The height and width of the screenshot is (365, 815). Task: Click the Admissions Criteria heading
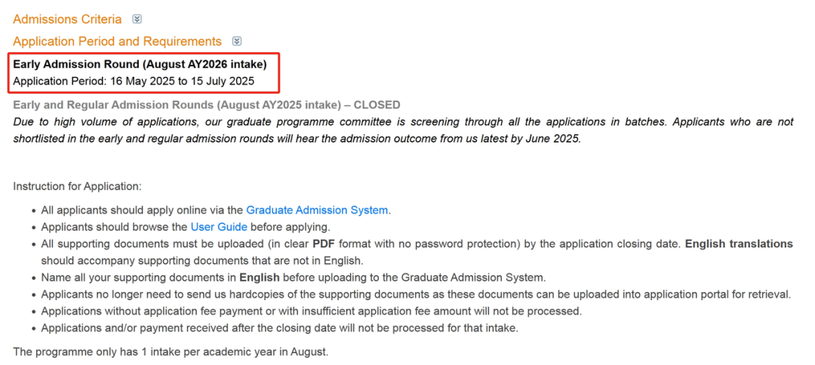(67, 19)
